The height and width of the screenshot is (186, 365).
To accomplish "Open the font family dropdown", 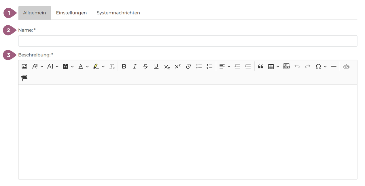I will [x=37, y=67].
